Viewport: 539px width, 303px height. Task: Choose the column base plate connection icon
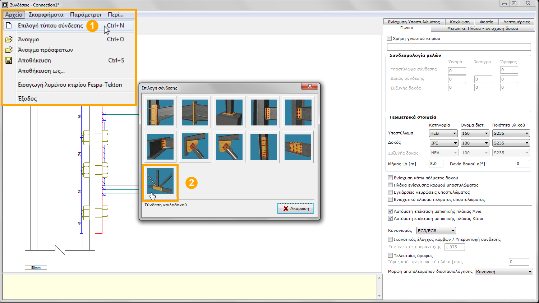[229, 112]
